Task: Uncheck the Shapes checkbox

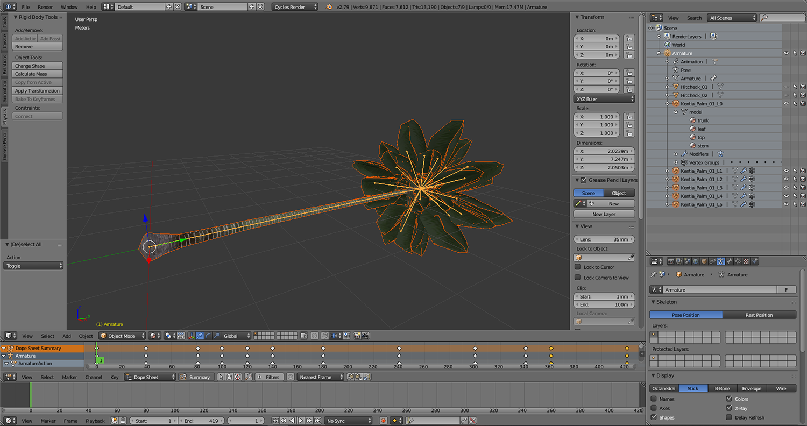Action: pos(654,417)
